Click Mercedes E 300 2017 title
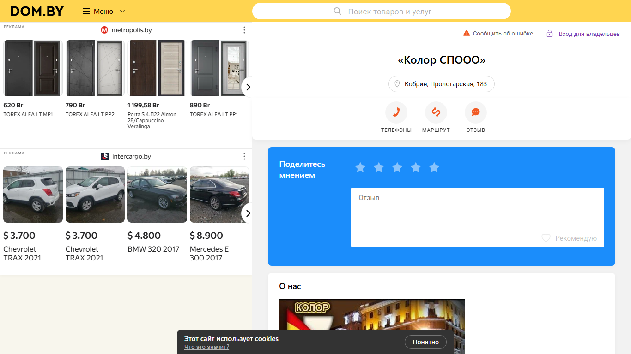 click(x=209, y=254)
